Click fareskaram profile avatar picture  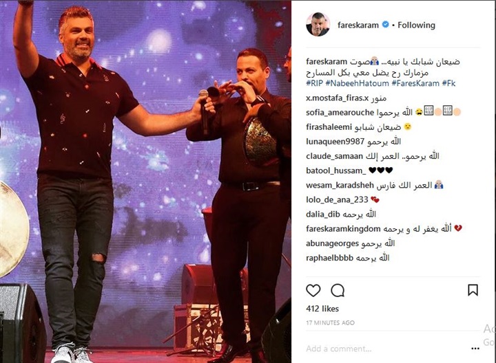(318, 25)
